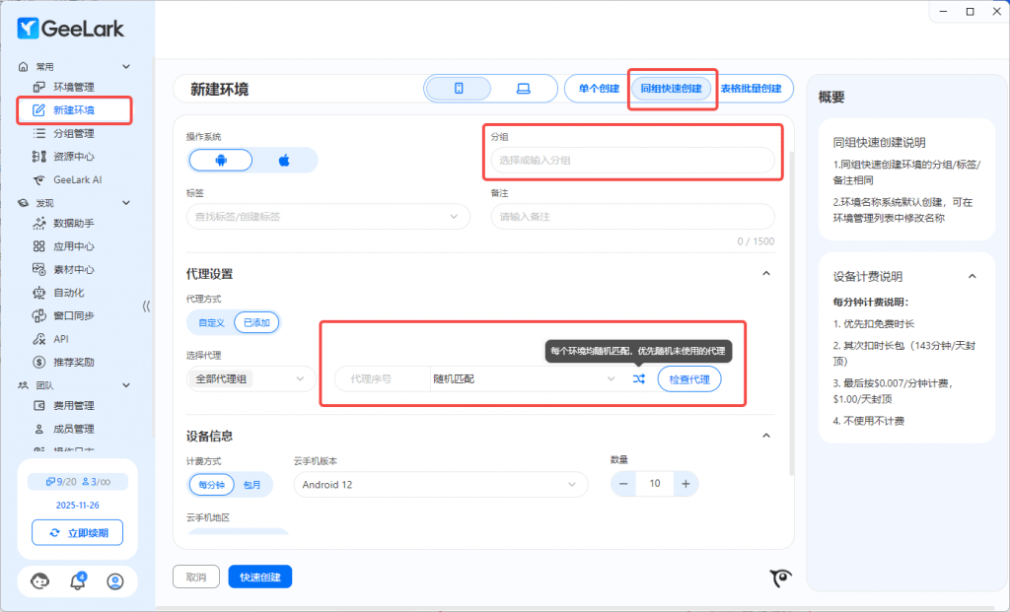The height and width of the screenshot is (612, 1010).
Task: Click the customer support face icon
Action: 40,580
